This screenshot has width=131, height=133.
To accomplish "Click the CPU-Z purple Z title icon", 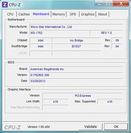I will [5, 5].
